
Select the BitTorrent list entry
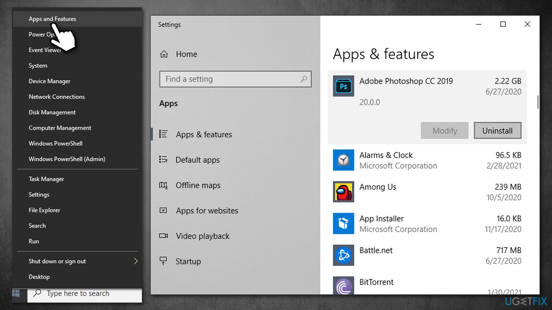pyautogui.click(x=427, y=284)
